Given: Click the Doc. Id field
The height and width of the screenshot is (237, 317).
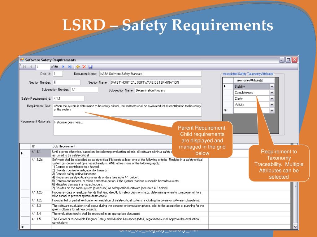Looking at the screenshot, I should 58,74.
